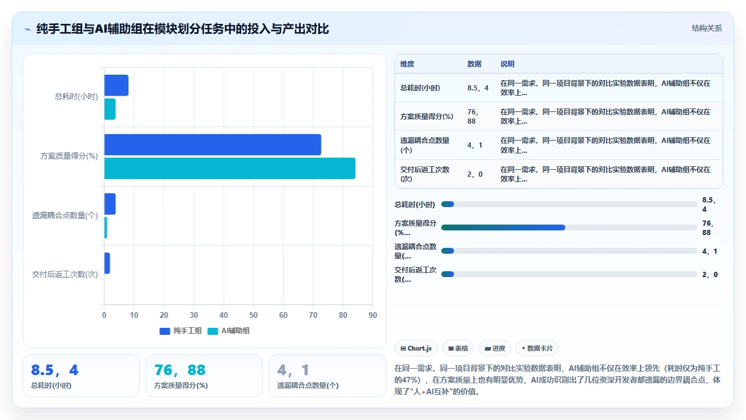
Task: Click the 数据 column header
Action: point(474,64)
